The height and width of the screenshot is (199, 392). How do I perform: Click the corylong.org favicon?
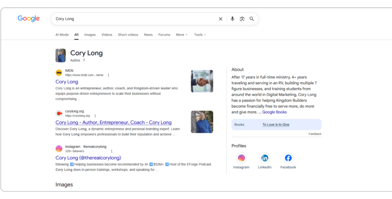59,113
